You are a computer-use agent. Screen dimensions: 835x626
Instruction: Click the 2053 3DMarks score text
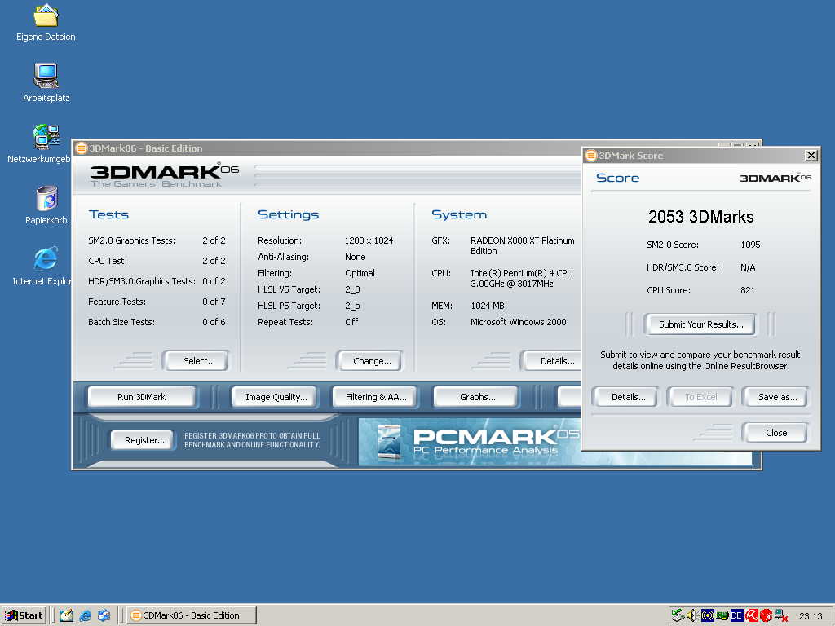click(x=700, y=217)
